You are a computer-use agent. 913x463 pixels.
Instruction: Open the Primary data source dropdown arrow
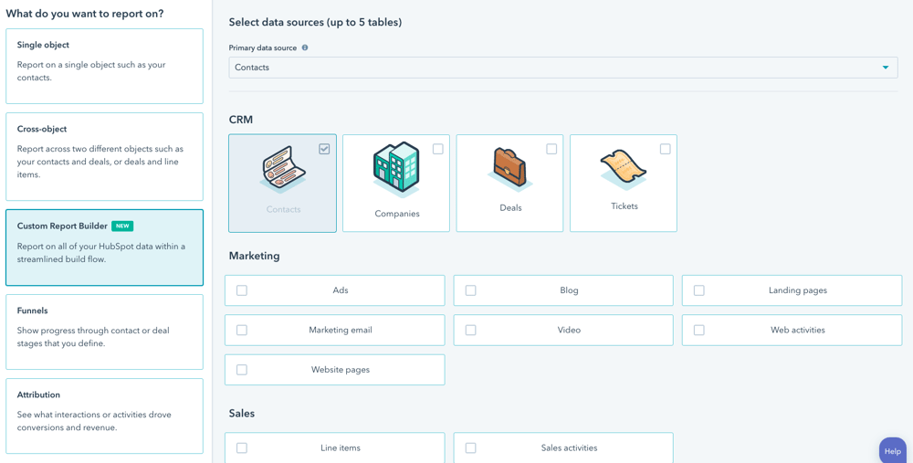coord(886,68)
